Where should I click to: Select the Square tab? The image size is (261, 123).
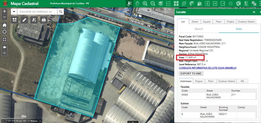[x=207, y=22]
